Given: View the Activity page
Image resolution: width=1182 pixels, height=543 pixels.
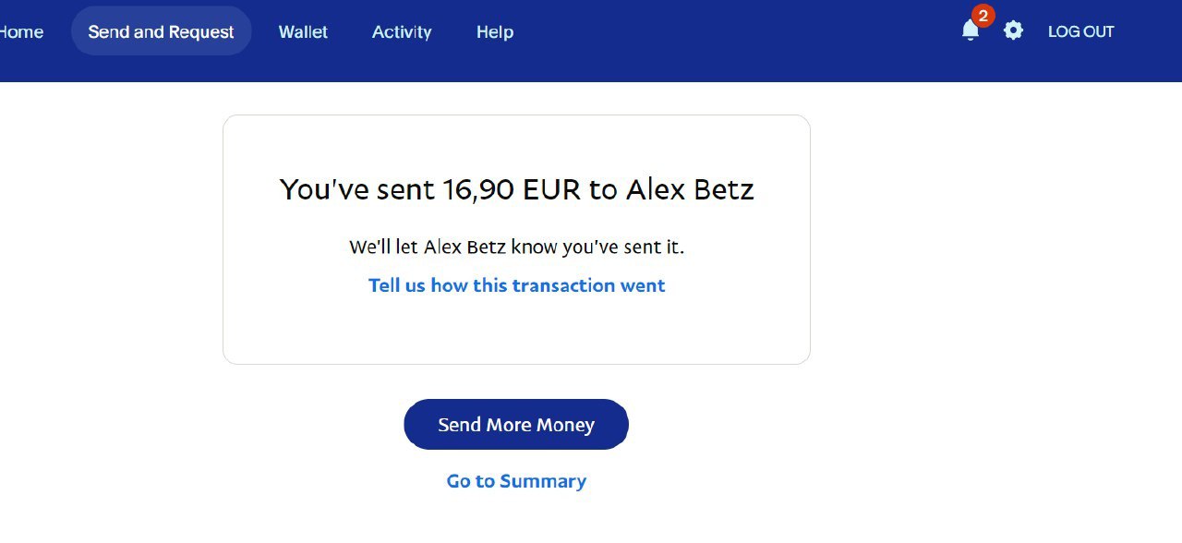Looking at the screenshot, I should tap(402, 31).
